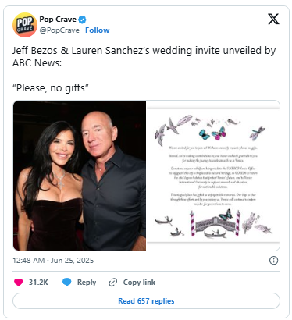
Task: Open the 12:48 AM Jun 25, 2025 timestamp
Action: pyautogui.click(x=53, y=261)
